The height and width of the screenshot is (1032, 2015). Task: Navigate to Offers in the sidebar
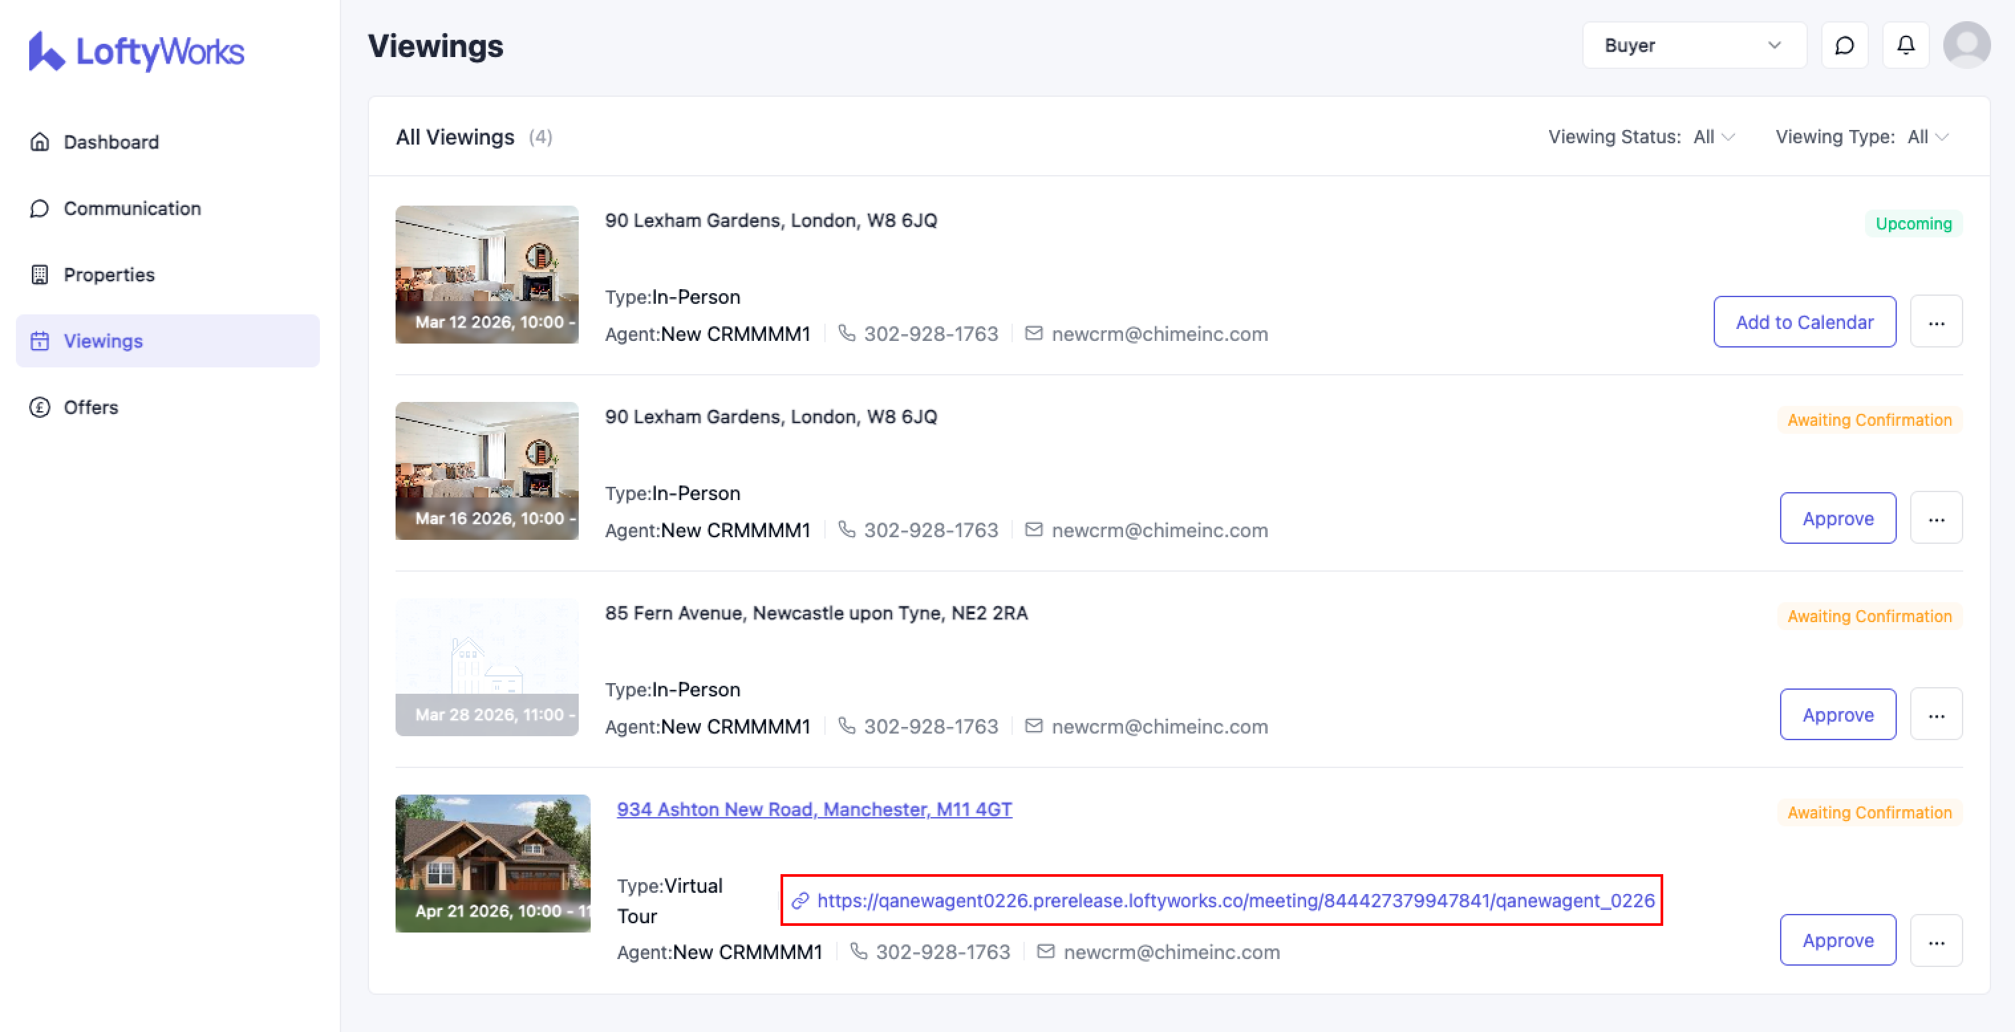coord(91,407)
